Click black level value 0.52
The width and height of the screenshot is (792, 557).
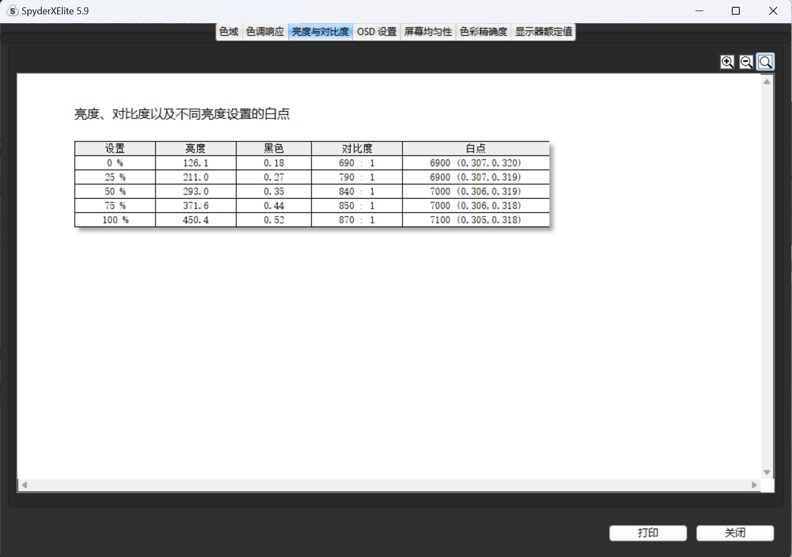pos(274,220)
